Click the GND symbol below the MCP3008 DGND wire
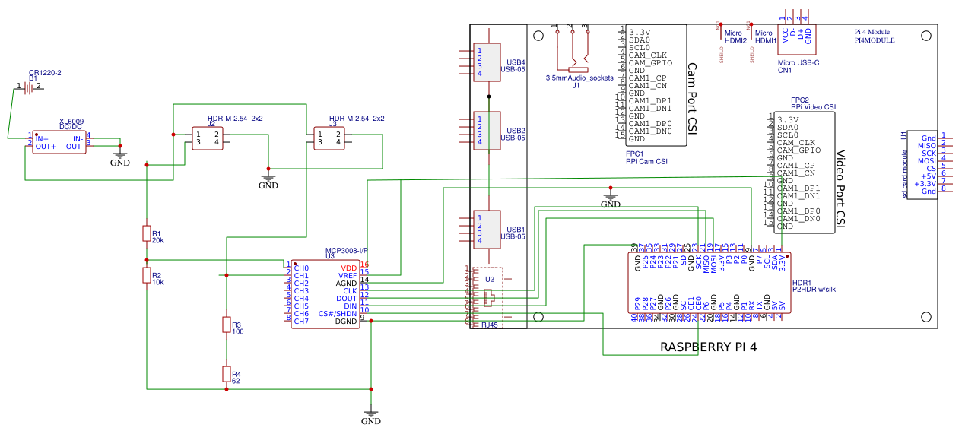 point(370,416)
